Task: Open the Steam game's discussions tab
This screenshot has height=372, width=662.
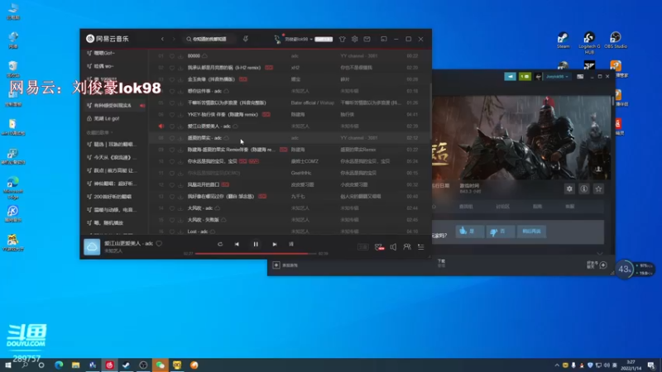Action: (x=502, y=207)
